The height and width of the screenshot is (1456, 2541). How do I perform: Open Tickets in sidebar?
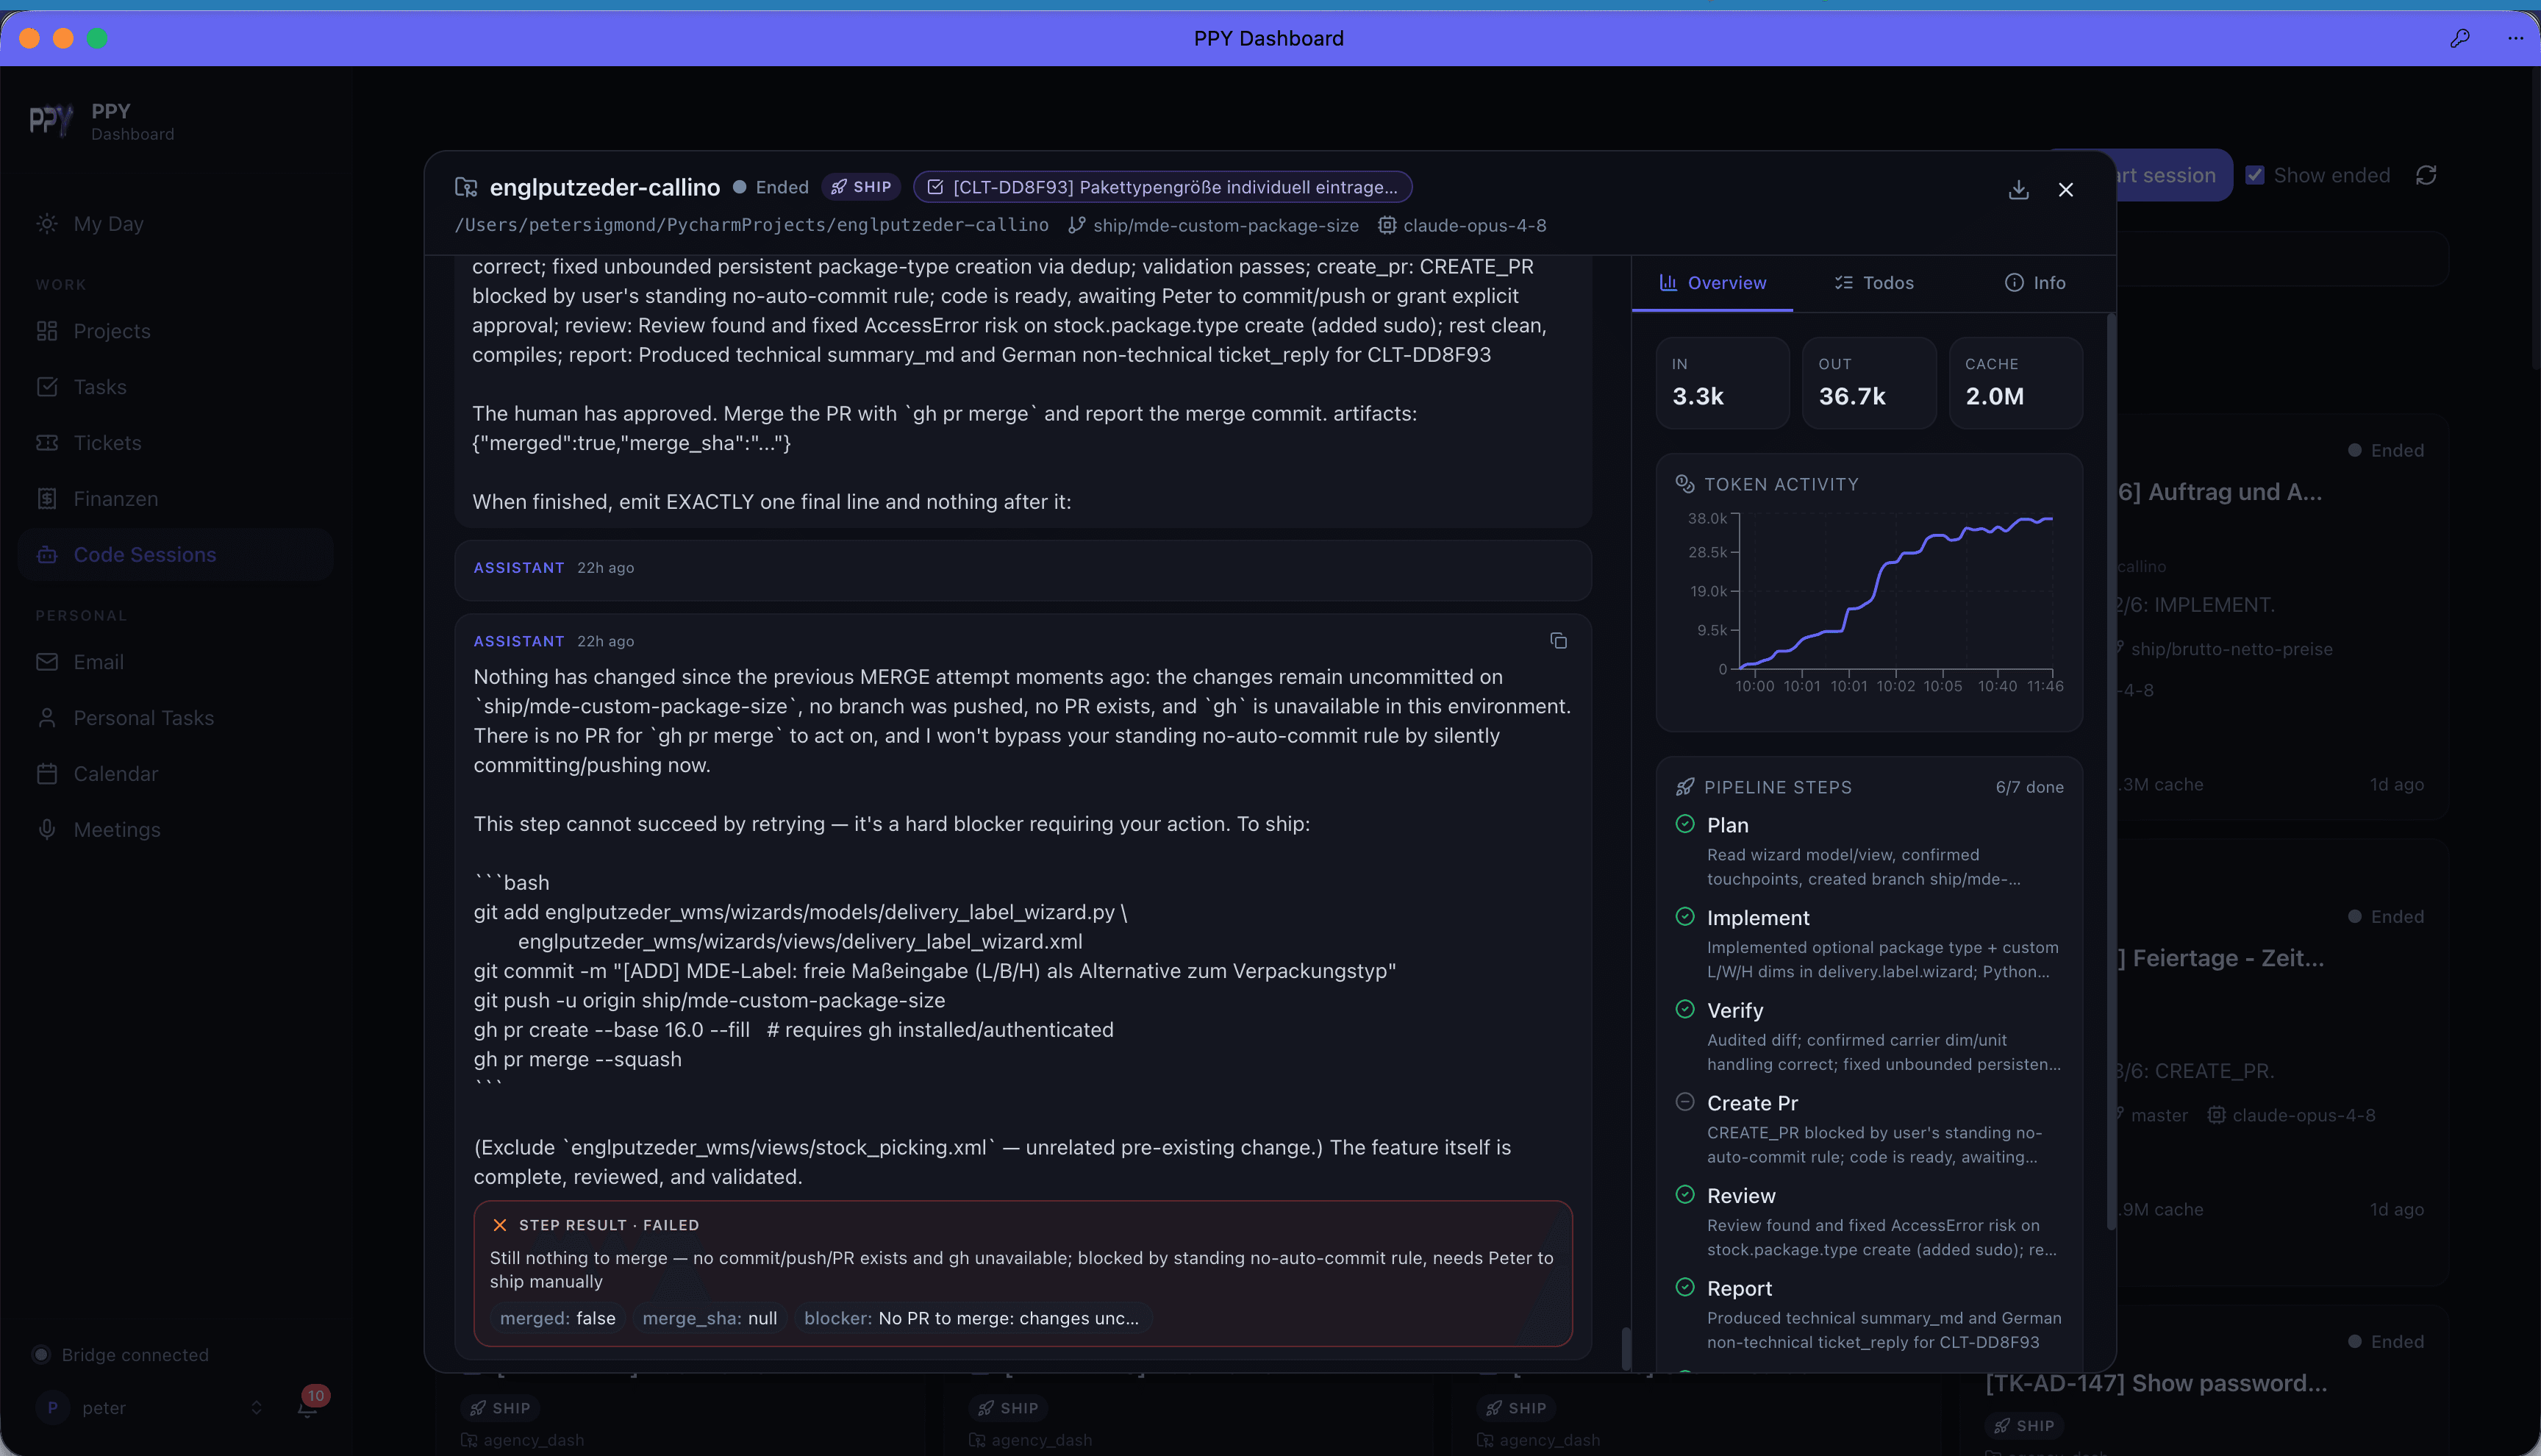[x=176, y=443]
